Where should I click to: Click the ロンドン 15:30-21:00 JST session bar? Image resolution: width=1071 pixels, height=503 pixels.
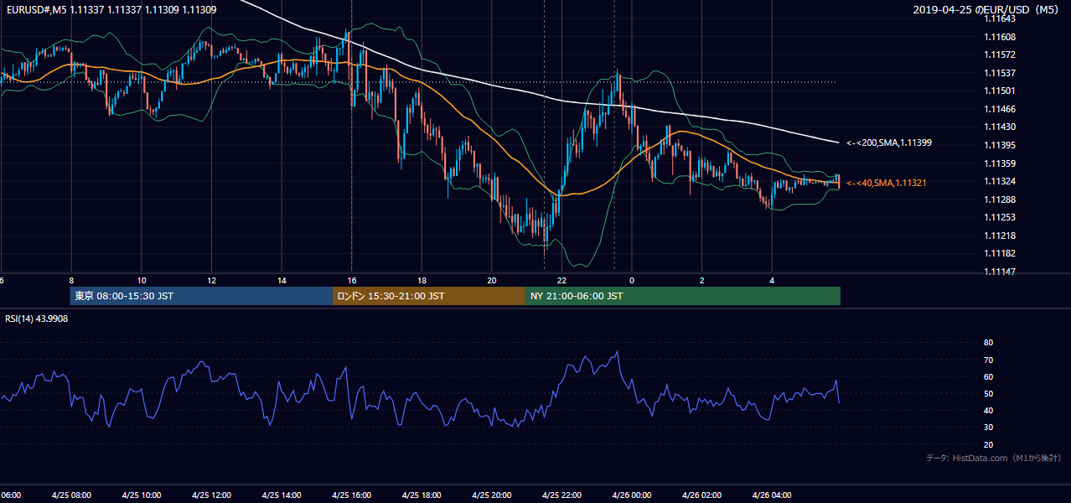click(x=429, y=296)
